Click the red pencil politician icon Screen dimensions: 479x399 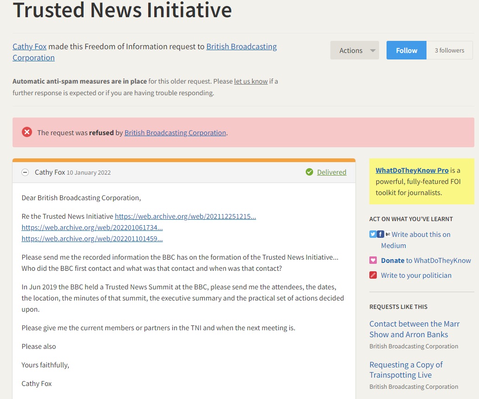tap(373, 275)
